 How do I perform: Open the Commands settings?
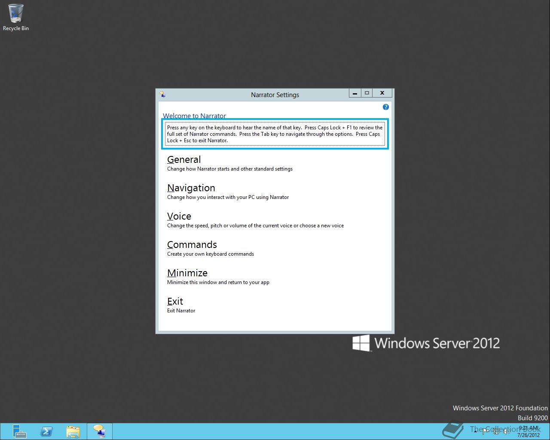(x=192, y=244)
